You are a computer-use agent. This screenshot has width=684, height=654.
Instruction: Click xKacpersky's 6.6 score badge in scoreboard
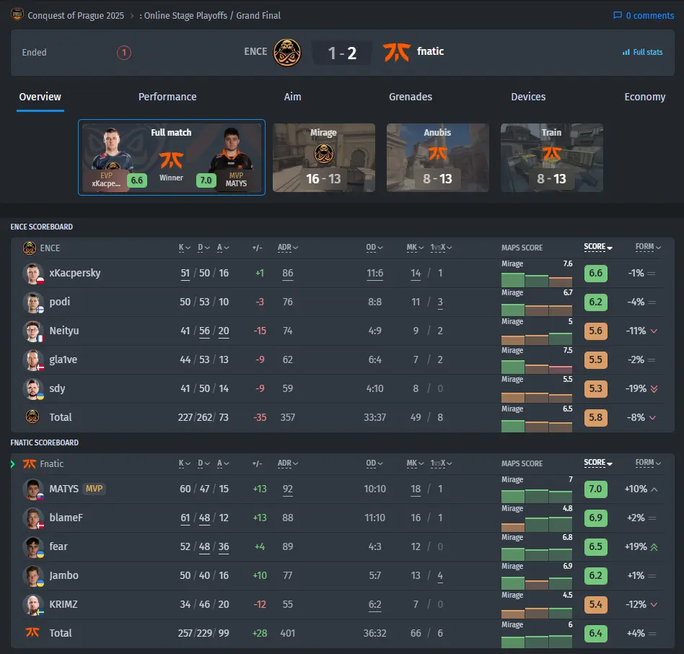[595, 273]
